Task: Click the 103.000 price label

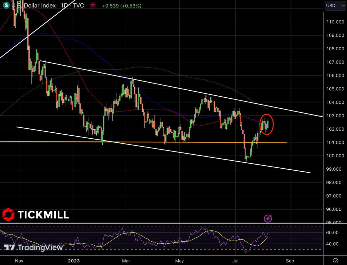Action: tap(335, 116)
